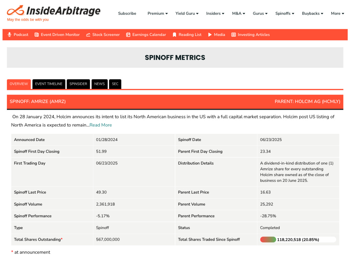This screenshot has width=350, height=256.
Task: Click the Earnings Calendar icon
Action: click(128, 35)
